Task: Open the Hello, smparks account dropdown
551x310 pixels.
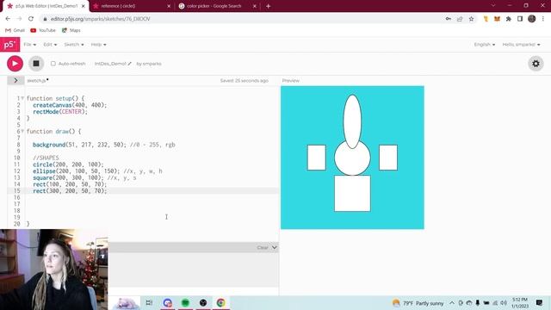Action: (x=521, y=45)
